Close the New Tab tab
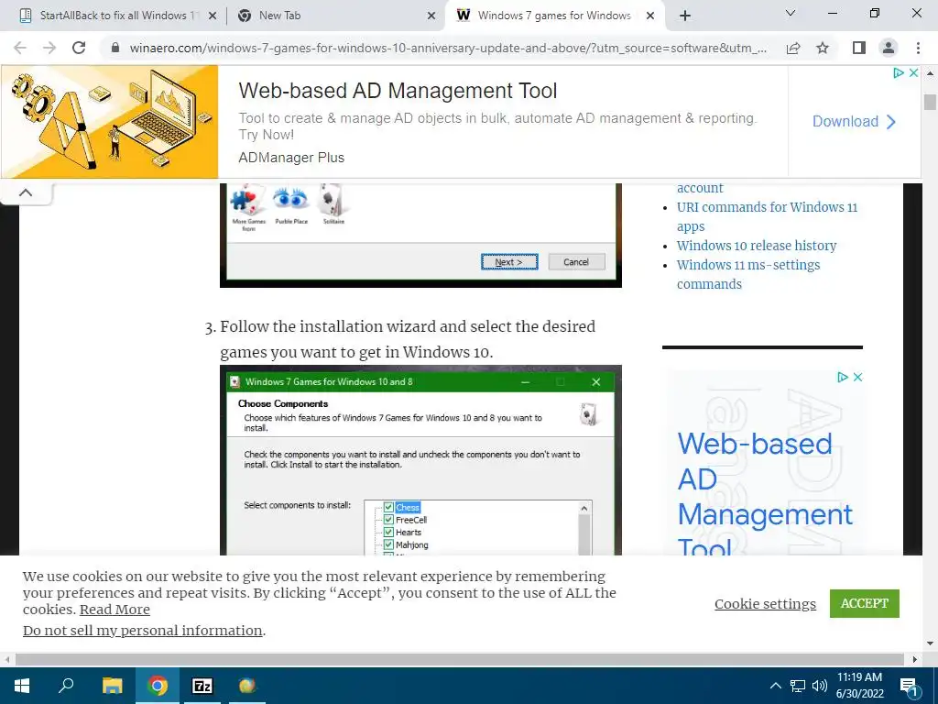The height and width of the screenshot is (704, 938). pyautogui.click(x=431, y=16)
